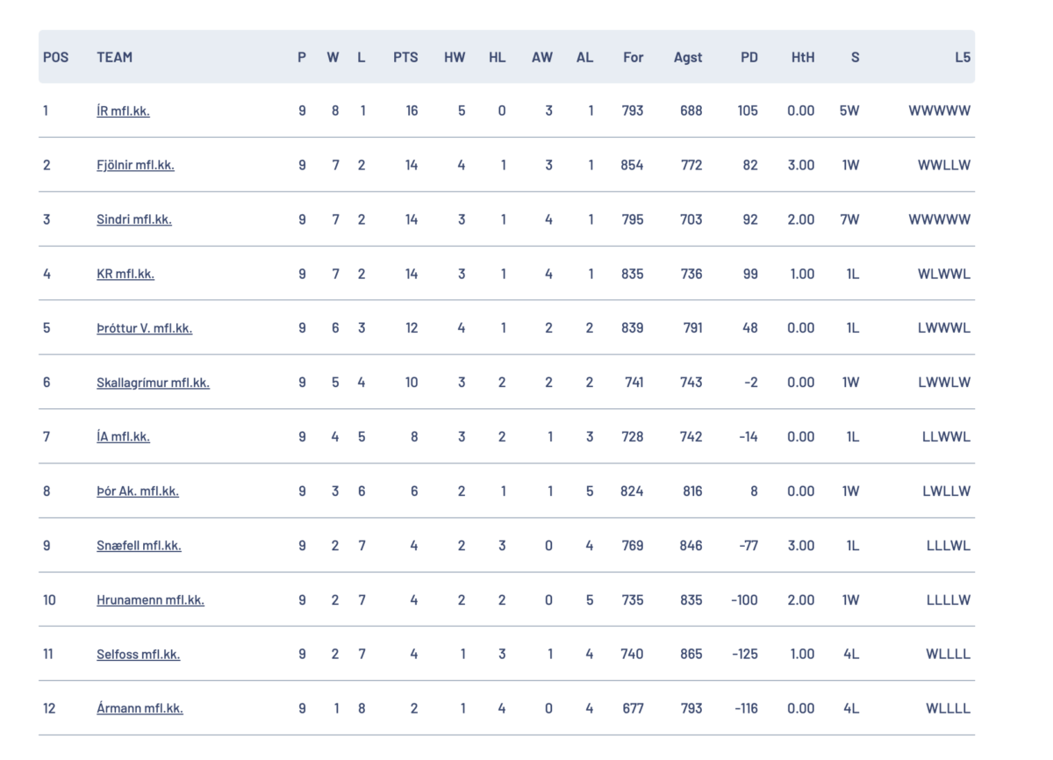Screen dimensions: 1053x760
Task: Click the L5 column header
Action: (x=963, y=57)
